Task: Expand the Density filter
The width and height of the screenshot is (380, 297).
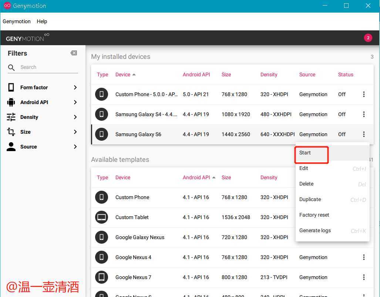Action: click(x=75, y=117)
